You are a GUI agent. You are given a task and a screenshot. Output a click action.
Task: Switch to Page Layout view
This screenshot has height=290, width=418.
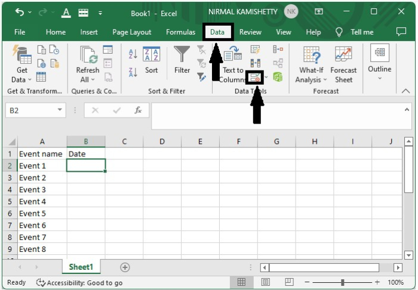point(265,282)
